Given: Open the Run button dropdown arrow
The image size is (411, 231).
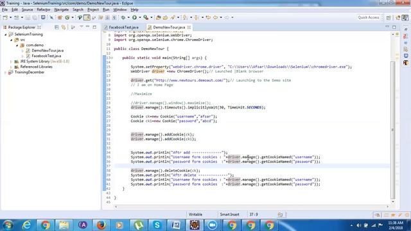Looking at the screenshot, I should tap(140, 17).
